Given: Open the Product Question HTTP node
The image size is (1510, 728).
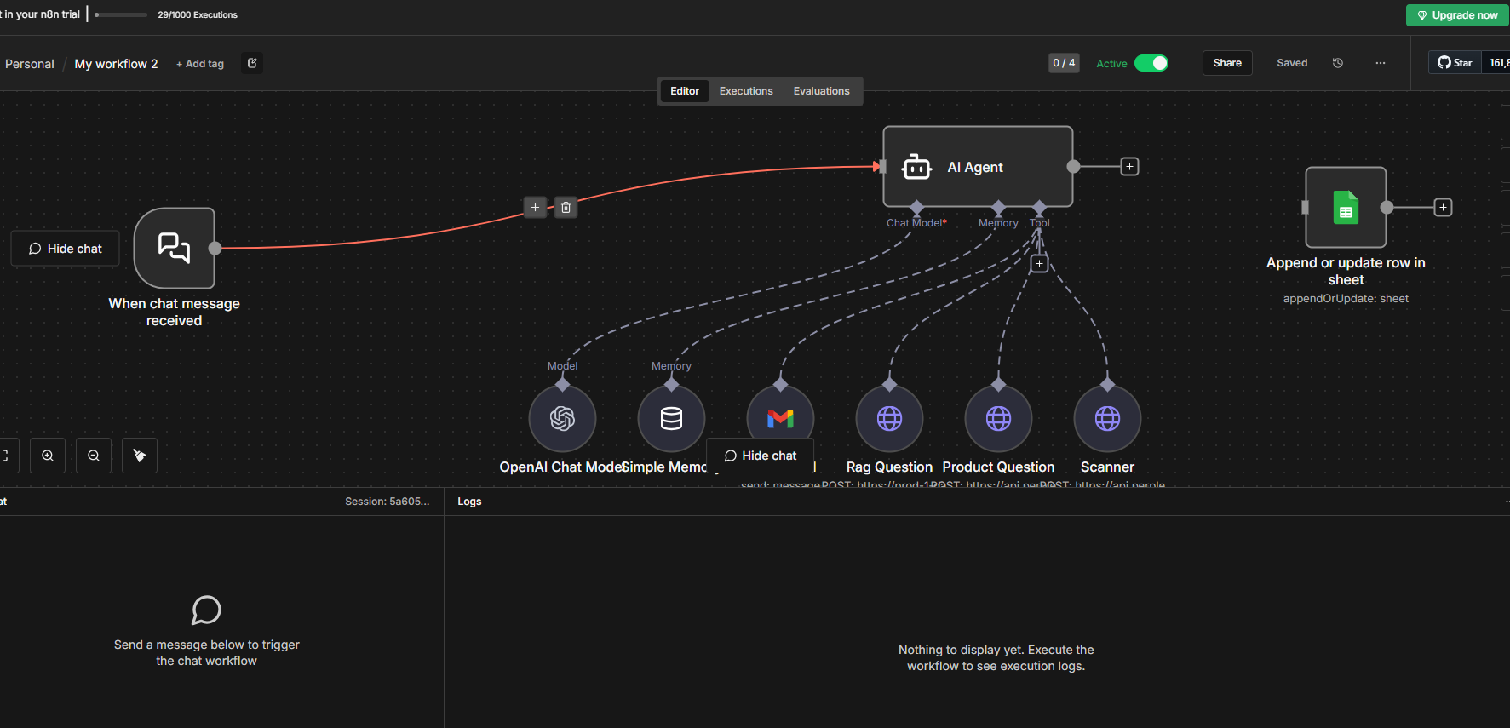Looking at the screenshot, I should point(998,418).
